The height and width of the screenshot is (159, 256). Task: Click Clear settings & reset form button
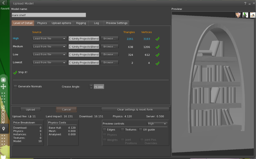[135, 110]
